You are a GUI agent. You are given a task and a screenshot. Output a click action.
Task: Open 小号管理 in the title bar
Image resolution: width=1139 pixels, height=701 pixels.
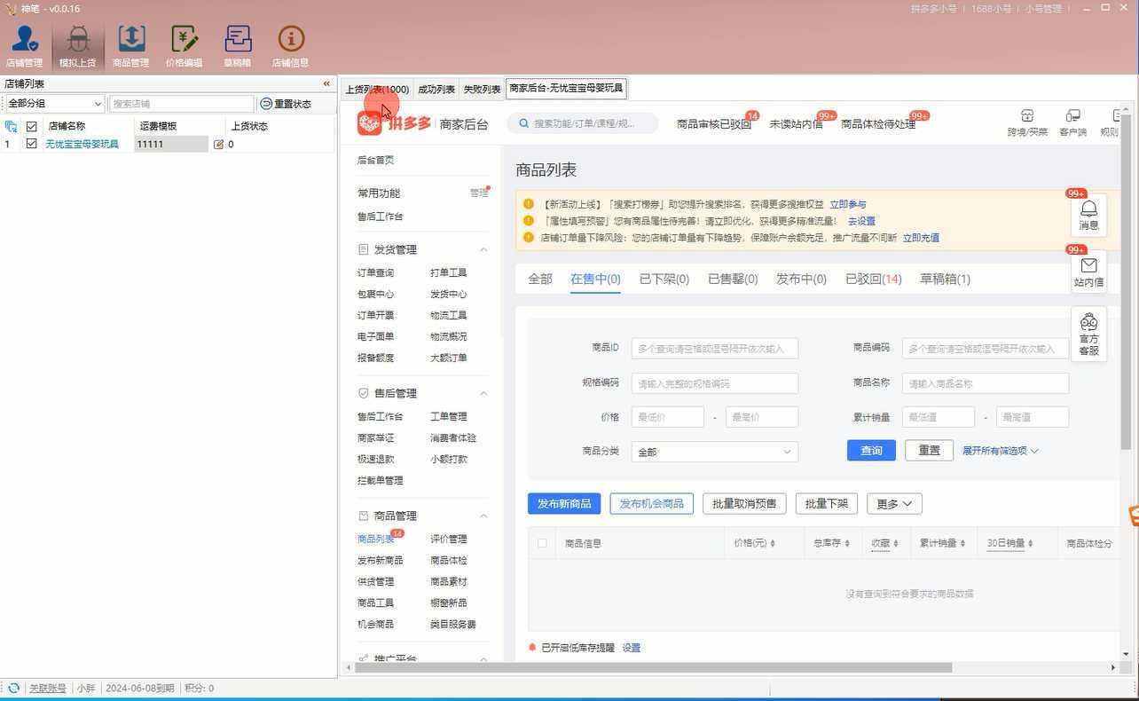click(1043, 9)
